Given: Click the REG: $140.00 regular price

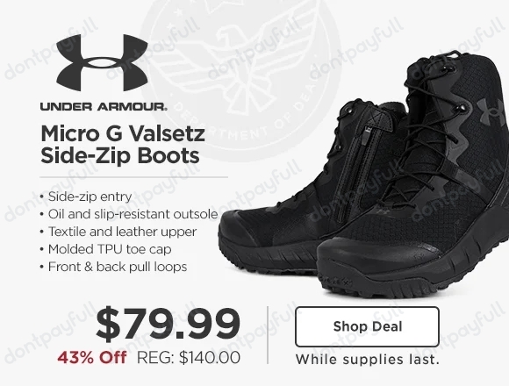Looking at the screenshot, I should (x=189, y=357).
